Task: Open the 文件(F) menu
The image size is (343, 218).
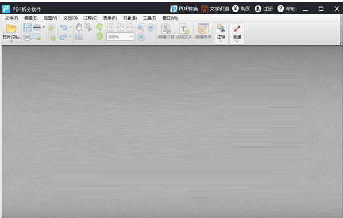Action: [x=11, y=18]
